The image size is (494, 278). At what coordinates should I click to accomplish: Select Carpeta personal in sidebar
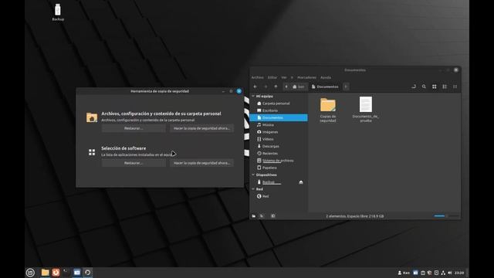[279, 103]
